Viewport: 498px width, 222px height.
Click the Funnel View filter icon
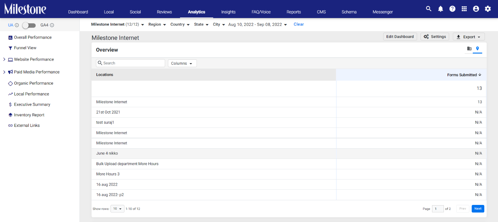pyautogui.click(x=10, y=48)
